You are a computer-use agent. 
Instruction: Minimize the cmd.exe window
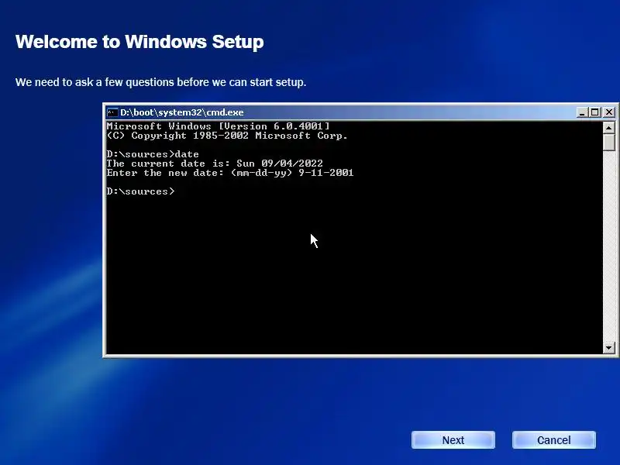pyautogui.click(x=581, y=112)
